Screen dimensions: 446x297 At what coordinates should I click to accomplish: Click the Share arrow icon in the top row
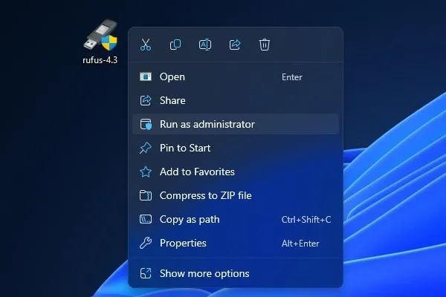(235, 45)
